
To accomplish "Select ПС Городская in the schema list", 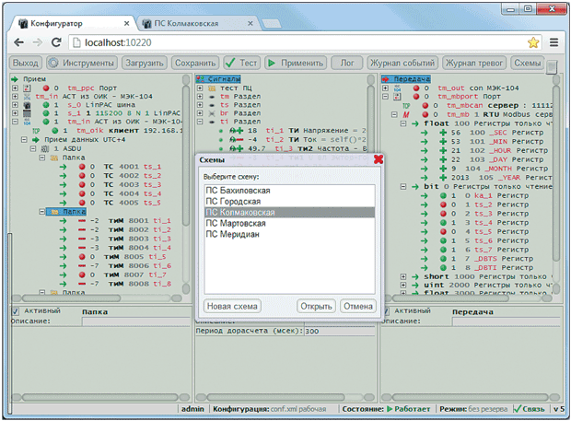I will coord(289,202).
